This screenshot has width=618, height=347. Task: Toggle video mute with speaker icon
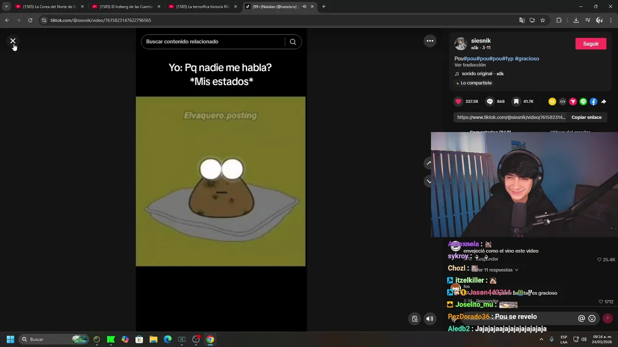click(429, 319)
